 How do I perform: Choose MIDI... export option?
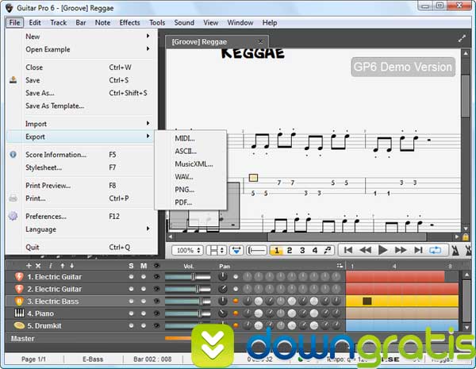coord(185,139)
